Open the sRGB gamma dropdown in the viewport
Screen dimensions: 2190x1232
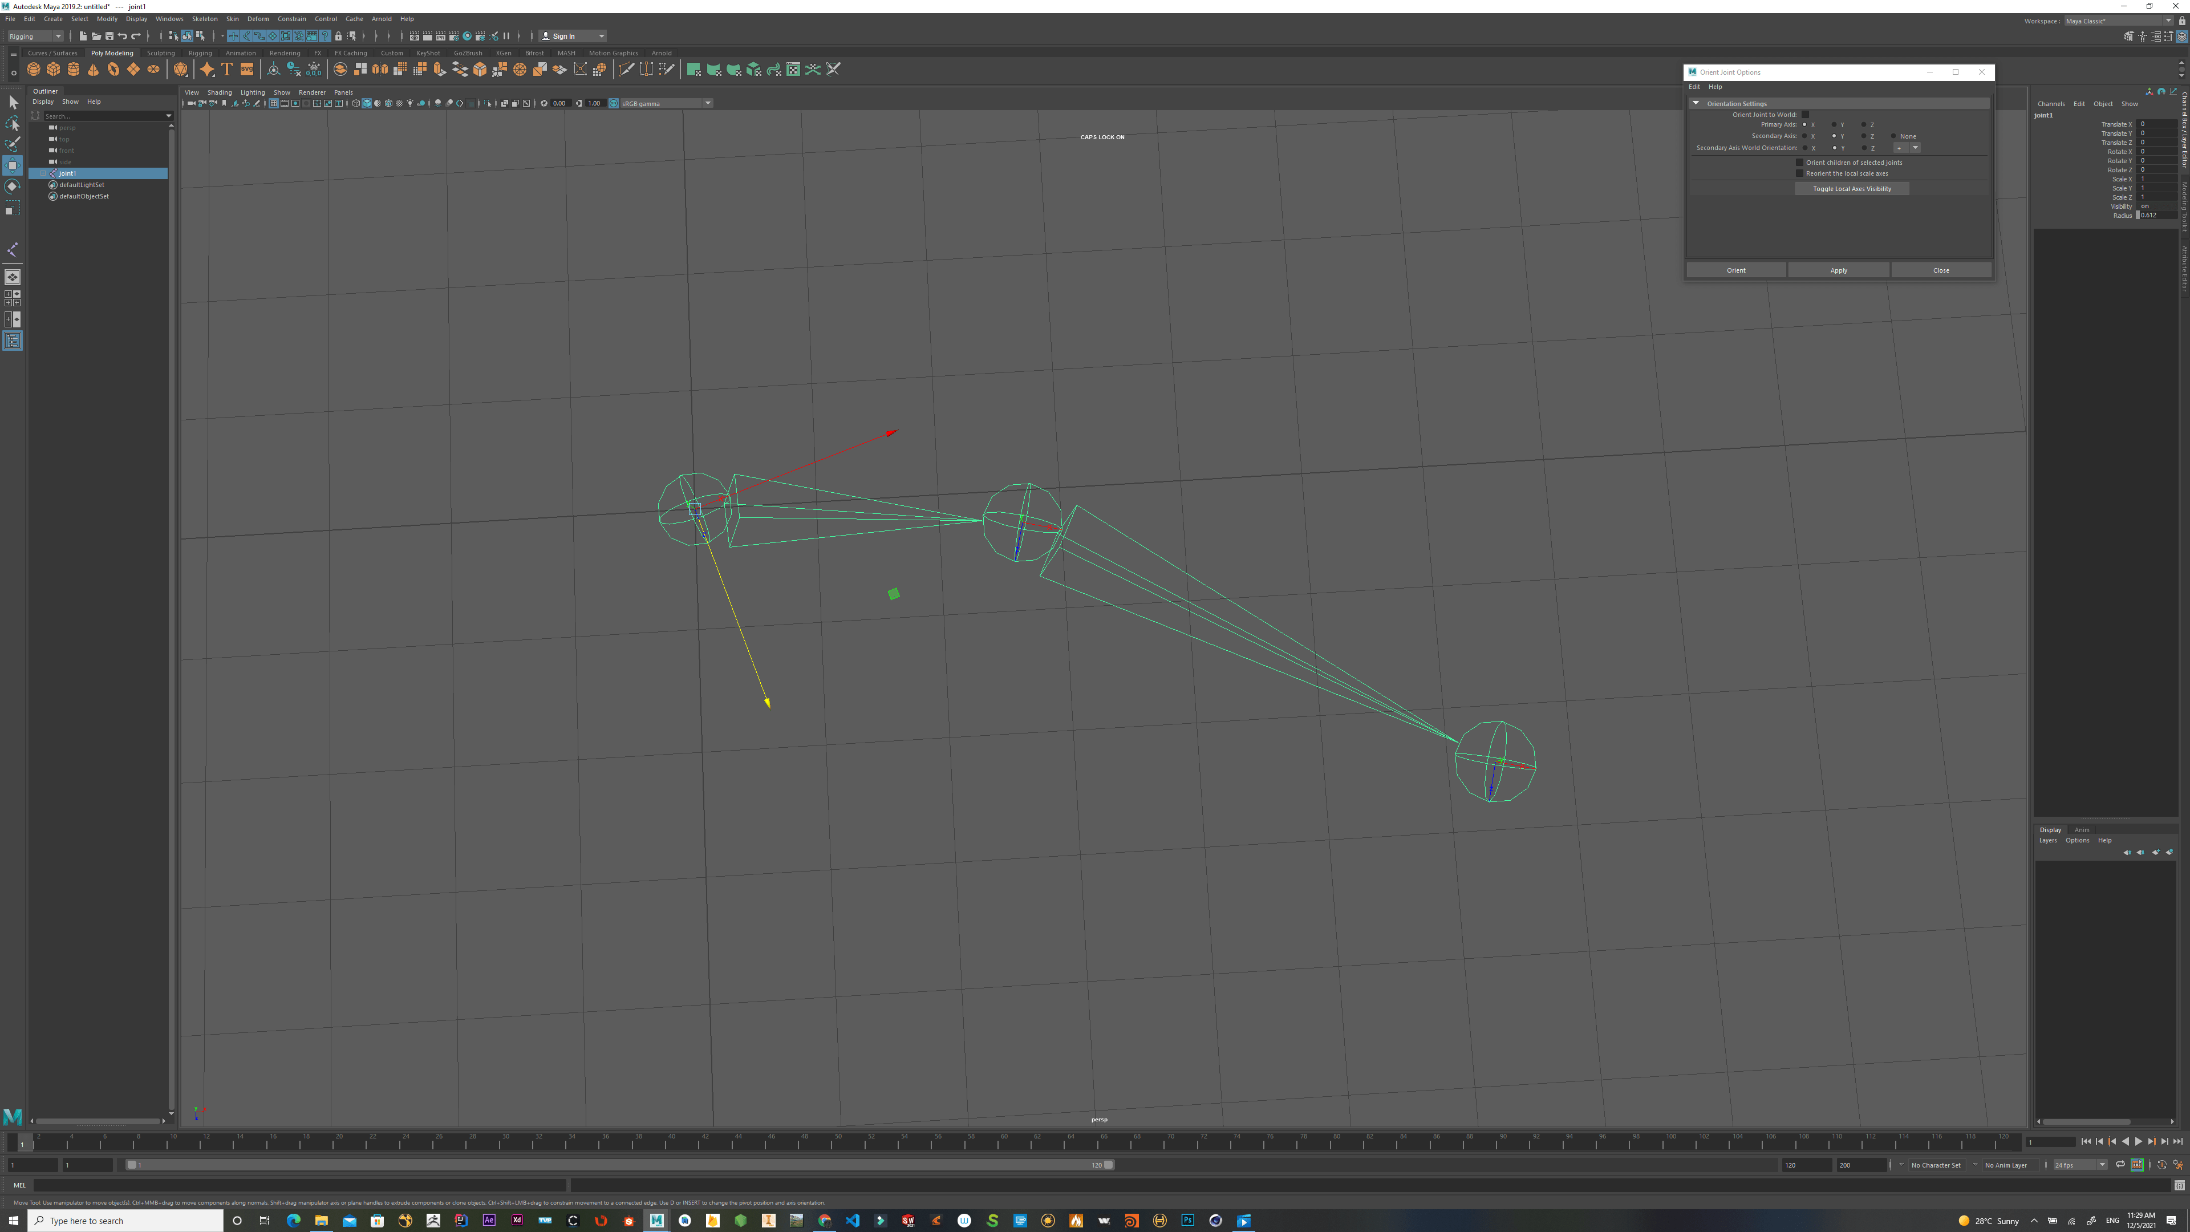pos(707,103)
